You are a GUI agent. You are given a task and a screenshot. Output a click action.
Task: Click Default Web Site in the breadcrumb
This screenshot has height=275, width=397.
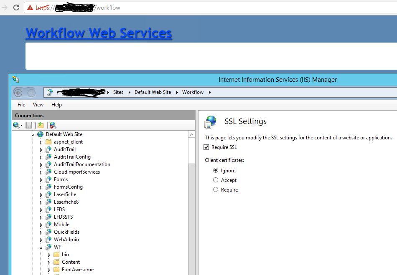pyautogui.click(x=153, y=92)
